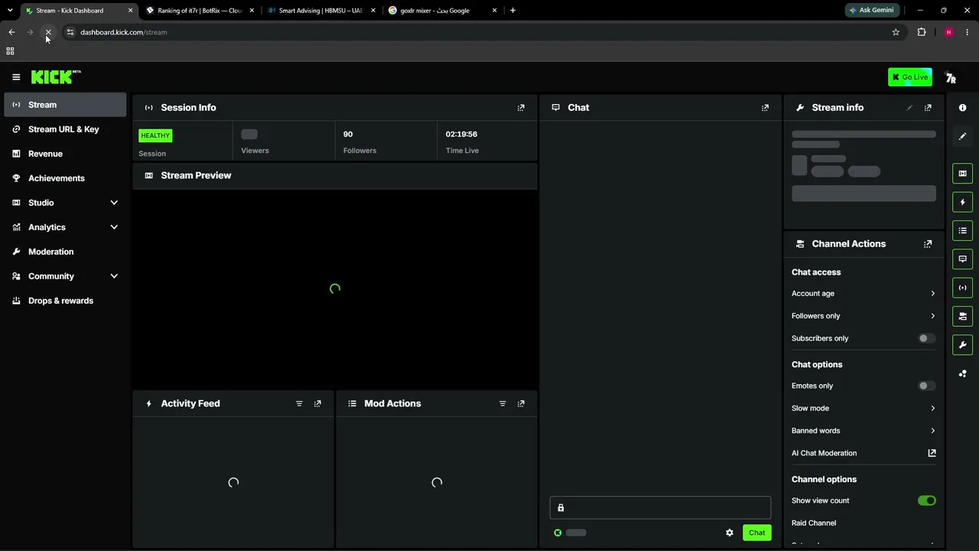Toggle Session Info widget in right toolbar

point(962,288)
